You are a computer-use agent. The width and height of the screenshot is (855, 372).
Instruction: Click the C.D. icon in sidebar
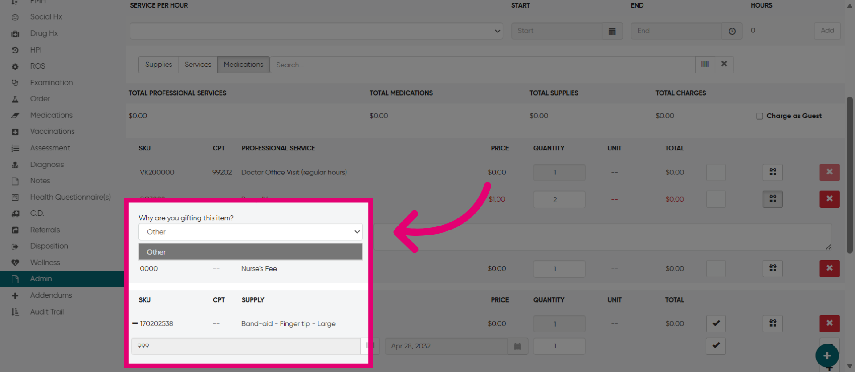click(15, 214)
